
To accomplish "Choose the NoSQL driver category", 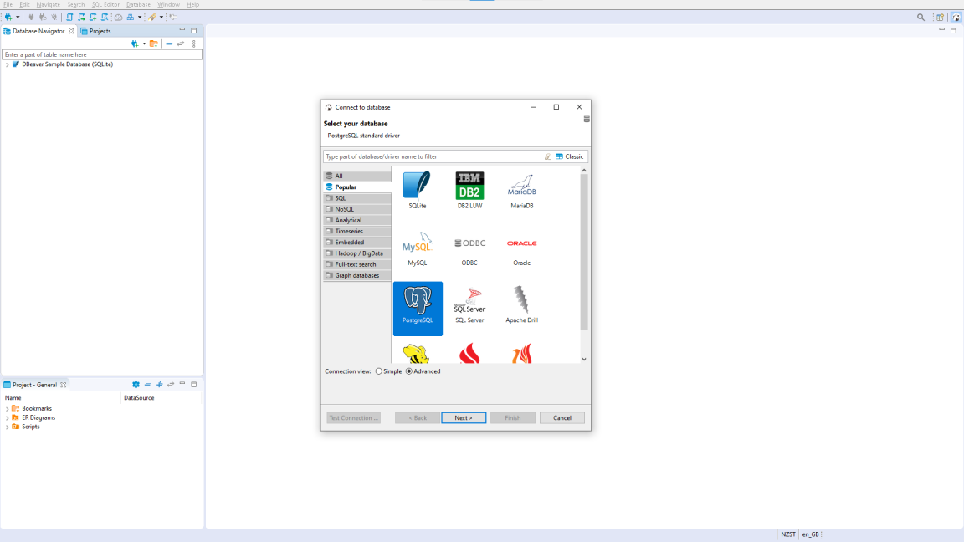I will point(357,209).
